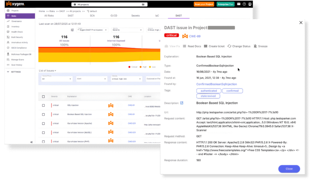Open the user account profile icon
The image size is (320, 185).
pyautogui.click(x=250, y=4)
